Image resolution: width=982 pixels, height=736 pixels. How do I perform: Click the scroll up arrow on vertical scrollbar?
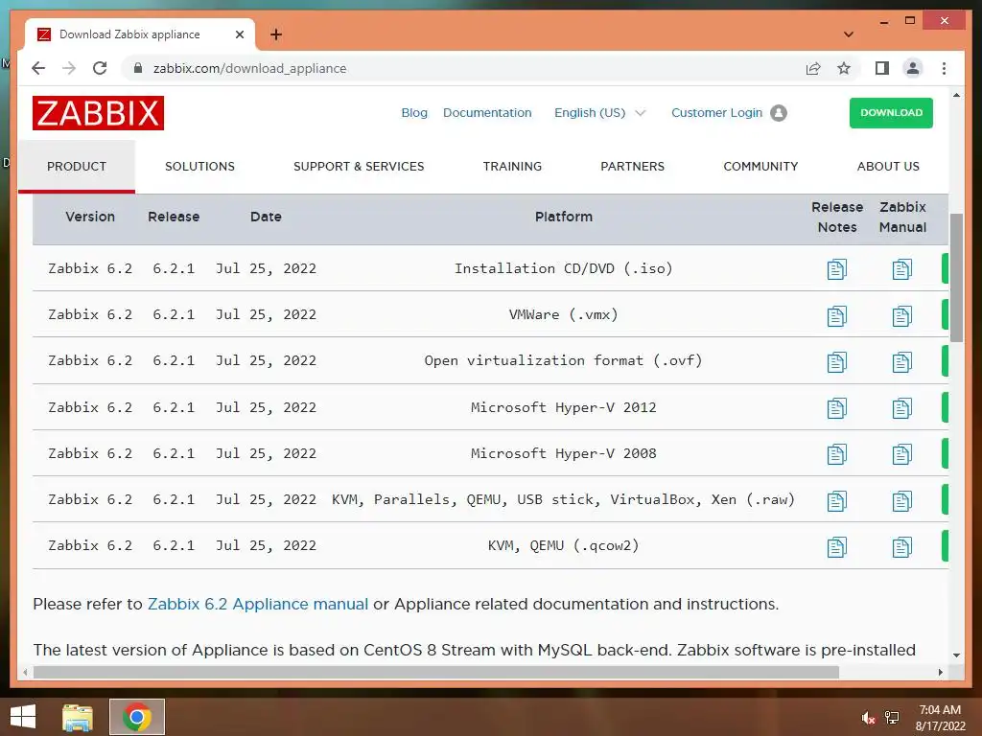click(x=956, y=95)
